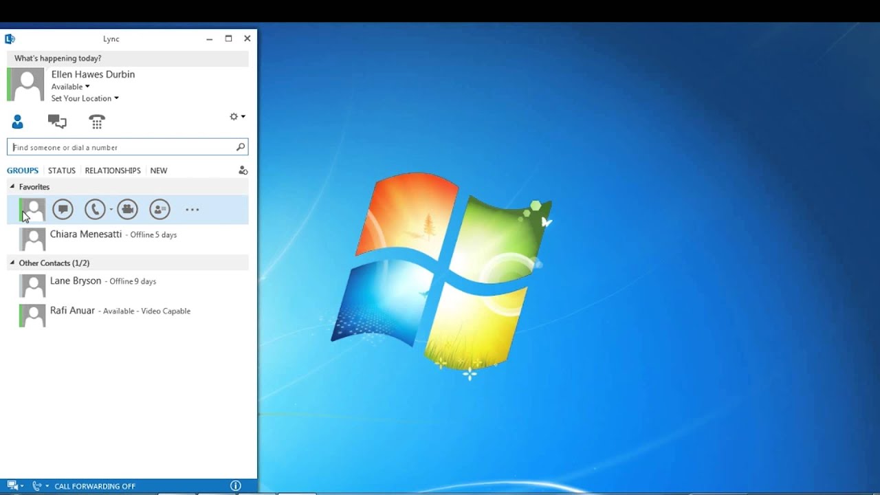Switch to the Status tab
Screen dimensions: 880x495
tap(61, 170)
